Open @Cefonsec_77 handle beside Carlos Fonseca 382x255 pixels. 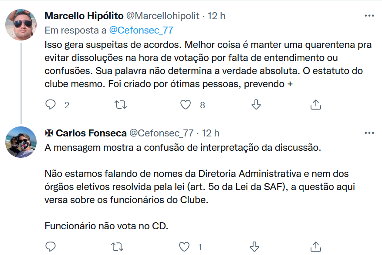coord(161,133)
